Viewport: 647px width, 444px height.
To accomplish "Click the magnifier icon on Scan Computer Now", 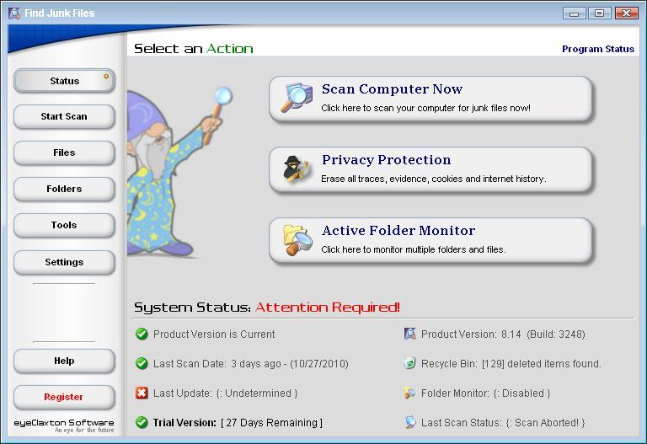I will (297, 98).
